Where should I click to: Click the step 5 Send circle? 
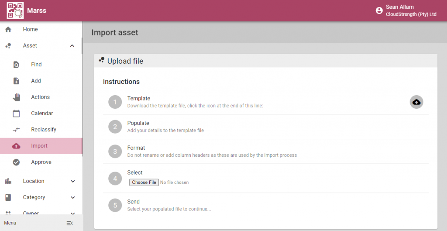(115, 205)
